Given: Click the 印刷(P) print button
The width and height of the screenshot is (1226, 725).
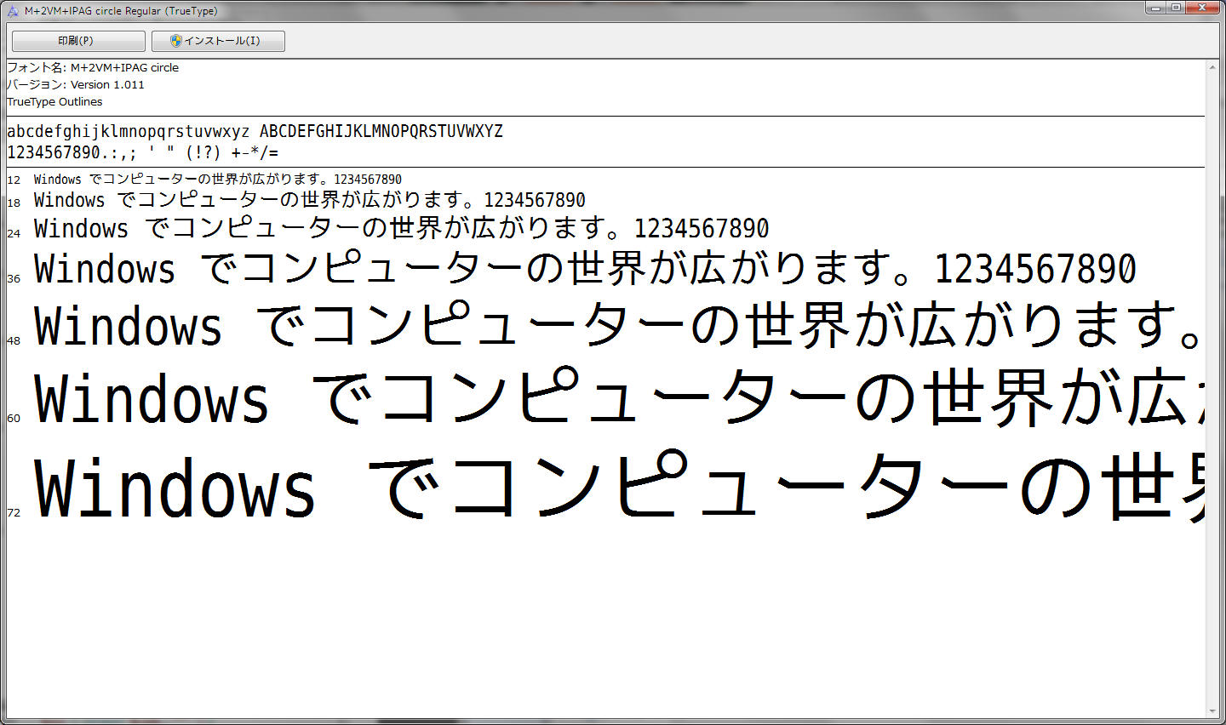Looking at the screenshot, I should tap(78, 41).
